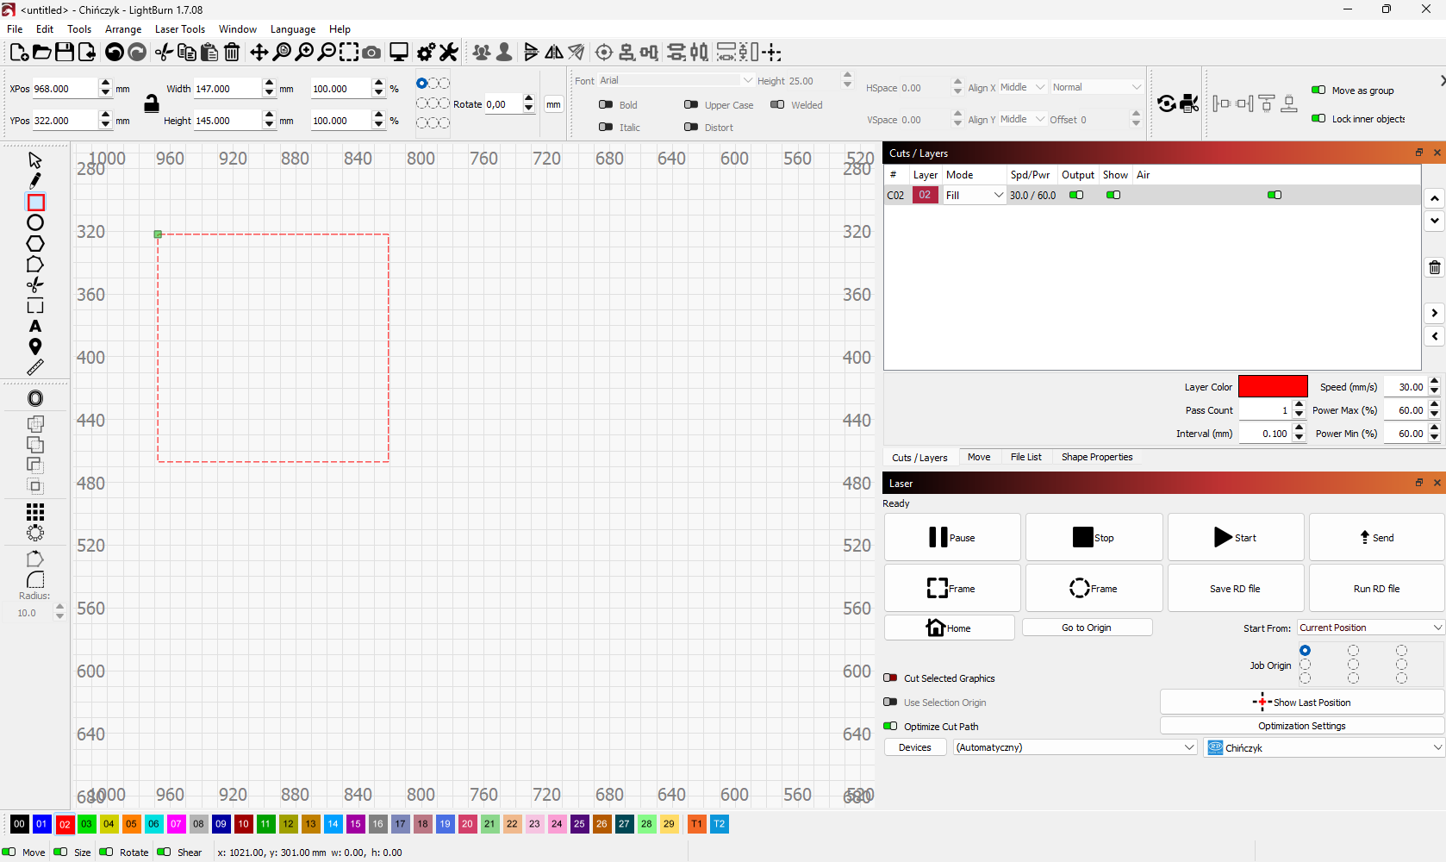Enable Cut Selected Graphics toggle
Screen dimensions: 1446x862
891,678
